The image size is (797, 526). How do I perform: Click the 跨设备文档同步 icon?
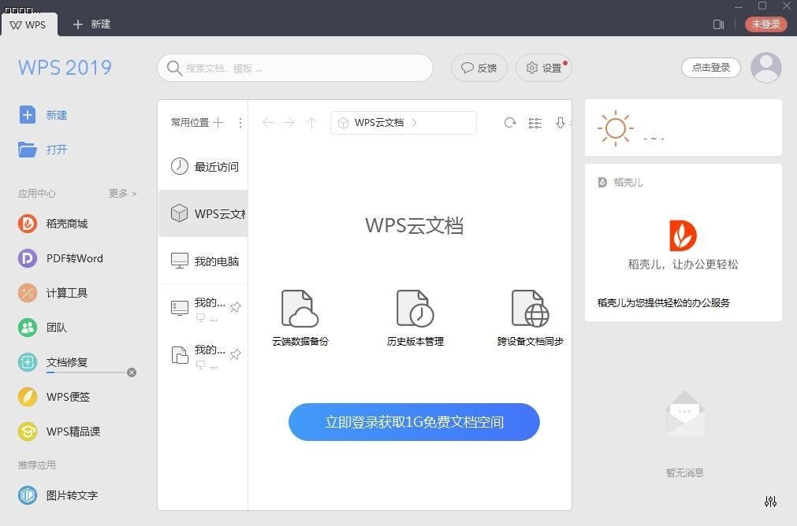[530, 309]
